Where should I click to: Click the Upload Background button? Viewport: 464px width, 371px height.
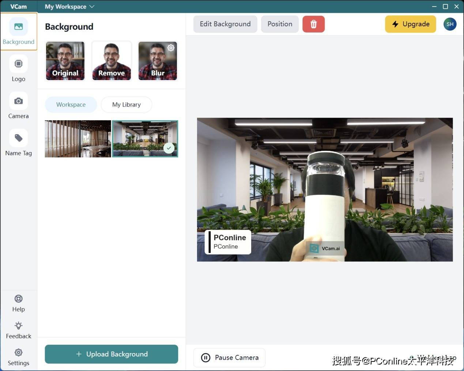pyautogui.click(x=112, y=354)
